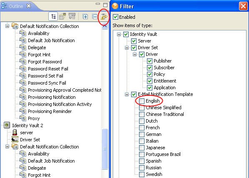Viewport: 249px width, 178px height.
Task: Click the Identity Vault 2 vault icon
Action: tap(7, 125)
